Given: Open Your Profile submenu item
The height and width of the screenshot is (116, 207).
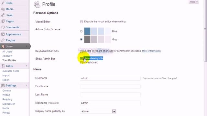Looking at the screenshot, I should (9, 60).
